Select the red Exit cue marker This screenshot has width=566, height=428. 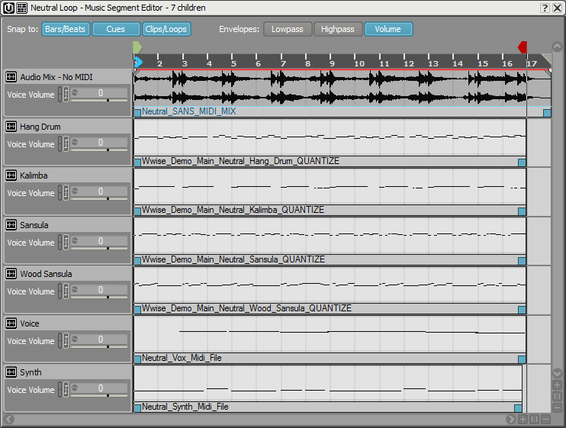point(523,47)
